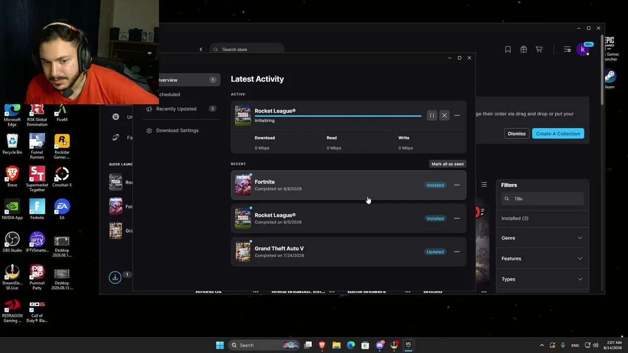
Task: Pause the active Rocket League download
Action: pos(432,116)
